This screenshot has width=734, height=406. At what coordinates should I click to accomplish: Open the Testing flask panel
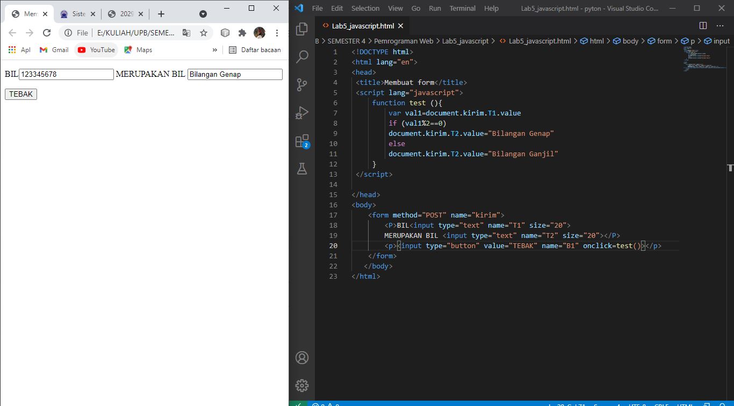301,168
